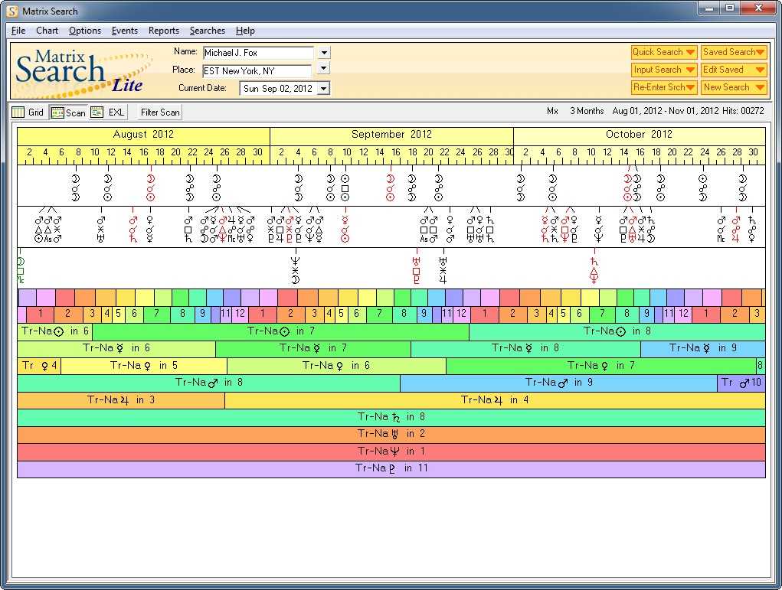The image size is (782, 590).
Task: Open the Input Search dropdown
Action: pos(664,70)
